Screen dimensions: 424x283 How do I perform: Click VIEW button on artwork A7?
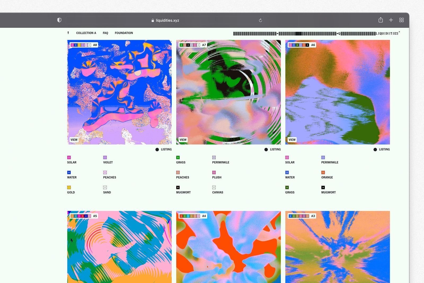(183, 140)
